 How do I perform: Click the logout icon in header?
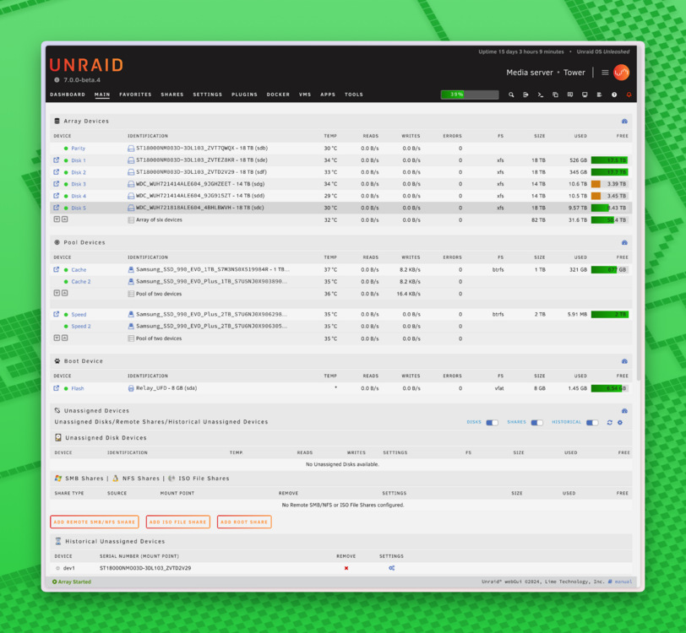pyautogui.click(x=525, y=95)
